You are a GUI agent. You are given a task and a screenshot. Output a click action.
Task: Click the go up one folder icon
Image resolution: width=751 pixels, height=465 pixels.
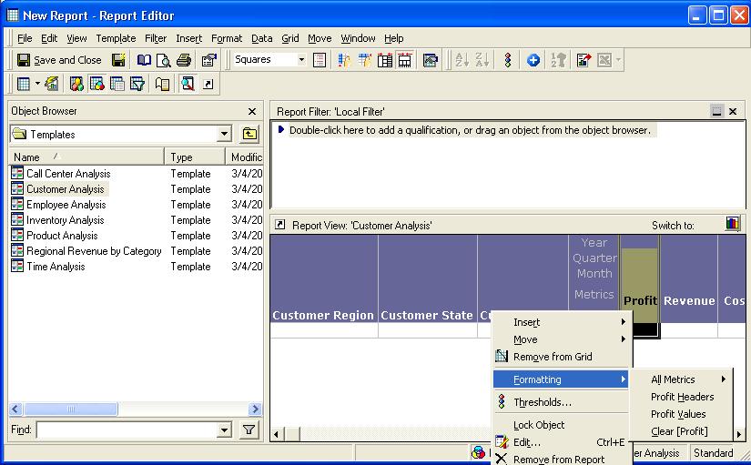point(249,134)
